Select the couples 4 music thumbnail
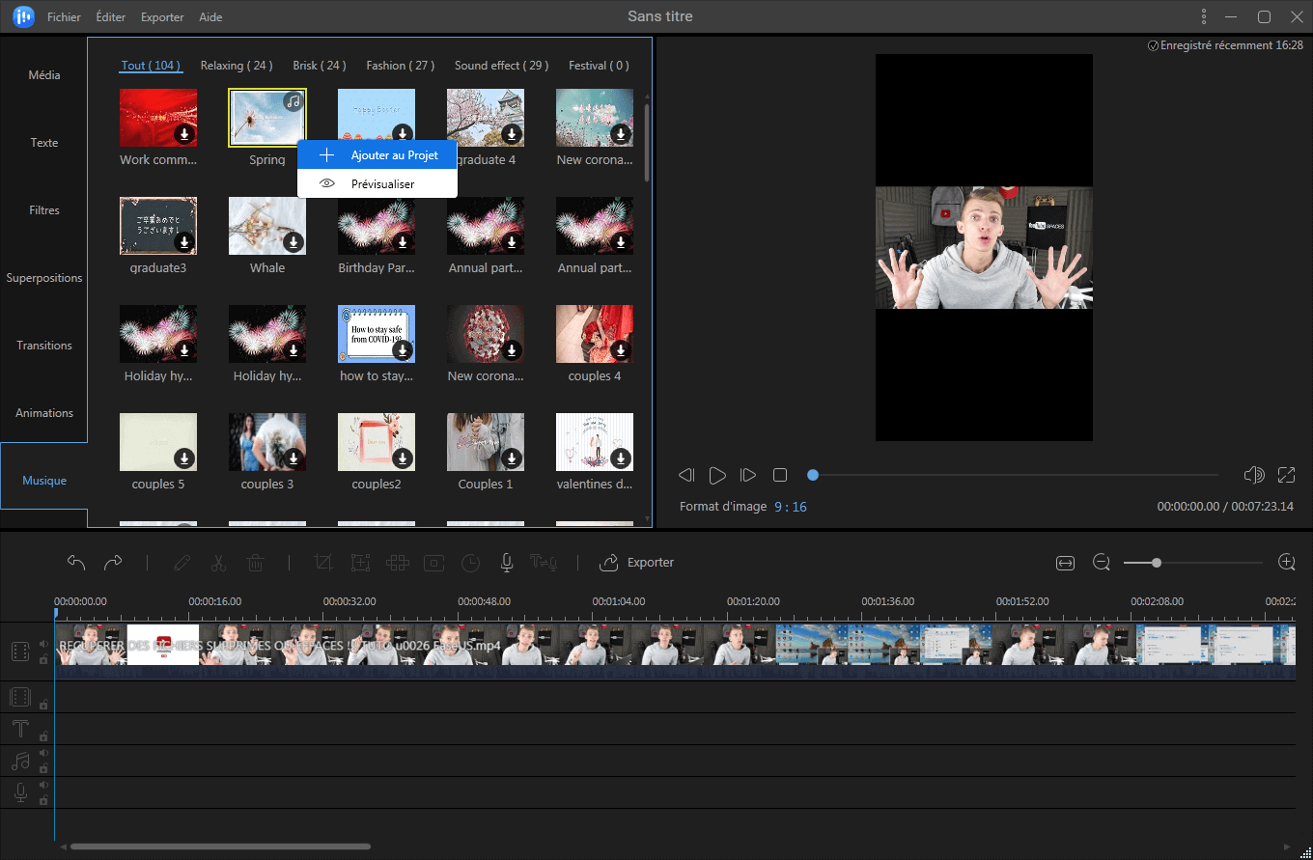This screenshot has width=1313, height=860. tap(595, 334)
